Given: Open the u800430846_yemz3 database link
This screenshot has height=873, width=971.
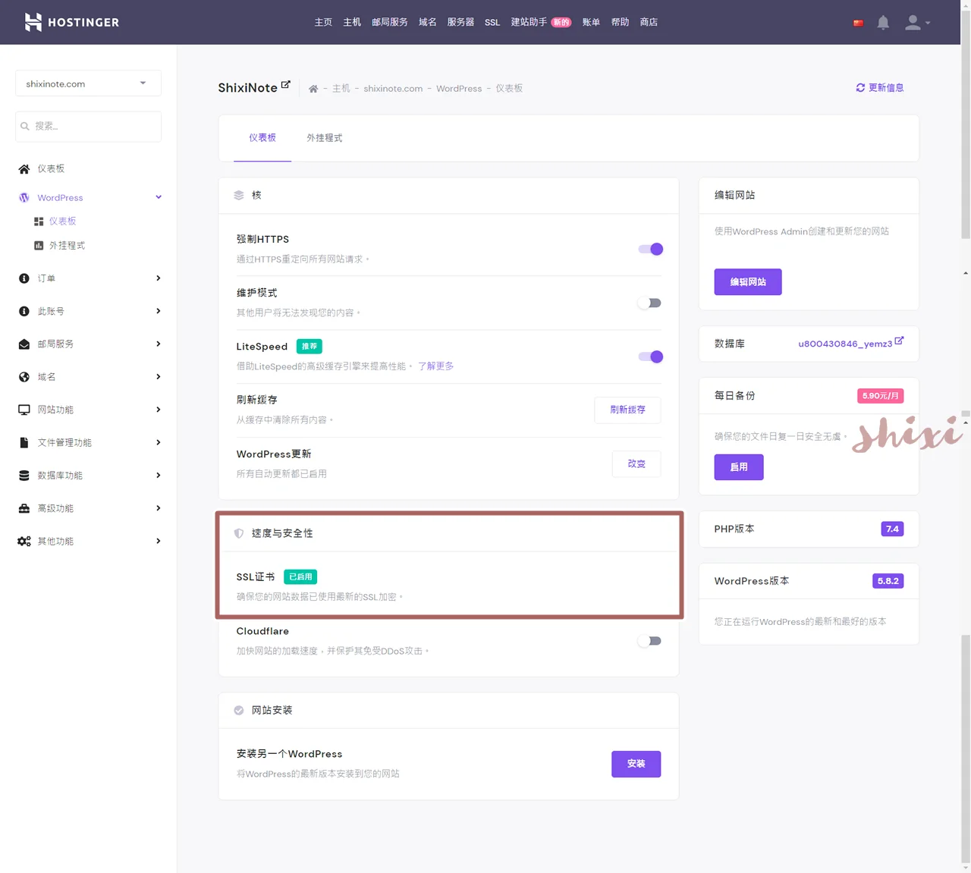Looking at the screenshot, I should [845, 344].
